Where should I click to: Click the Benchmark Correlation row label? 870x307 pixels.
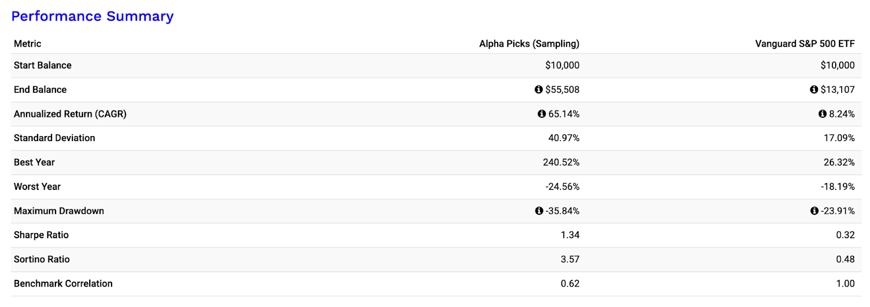[63, 284]
